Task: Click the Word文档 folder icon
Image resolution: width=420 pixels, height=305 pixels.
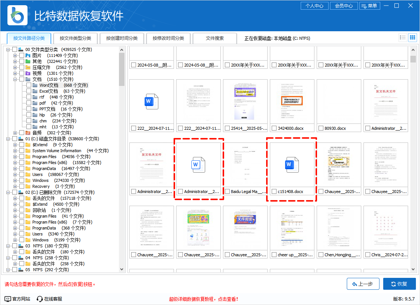Action: [35, 85]
